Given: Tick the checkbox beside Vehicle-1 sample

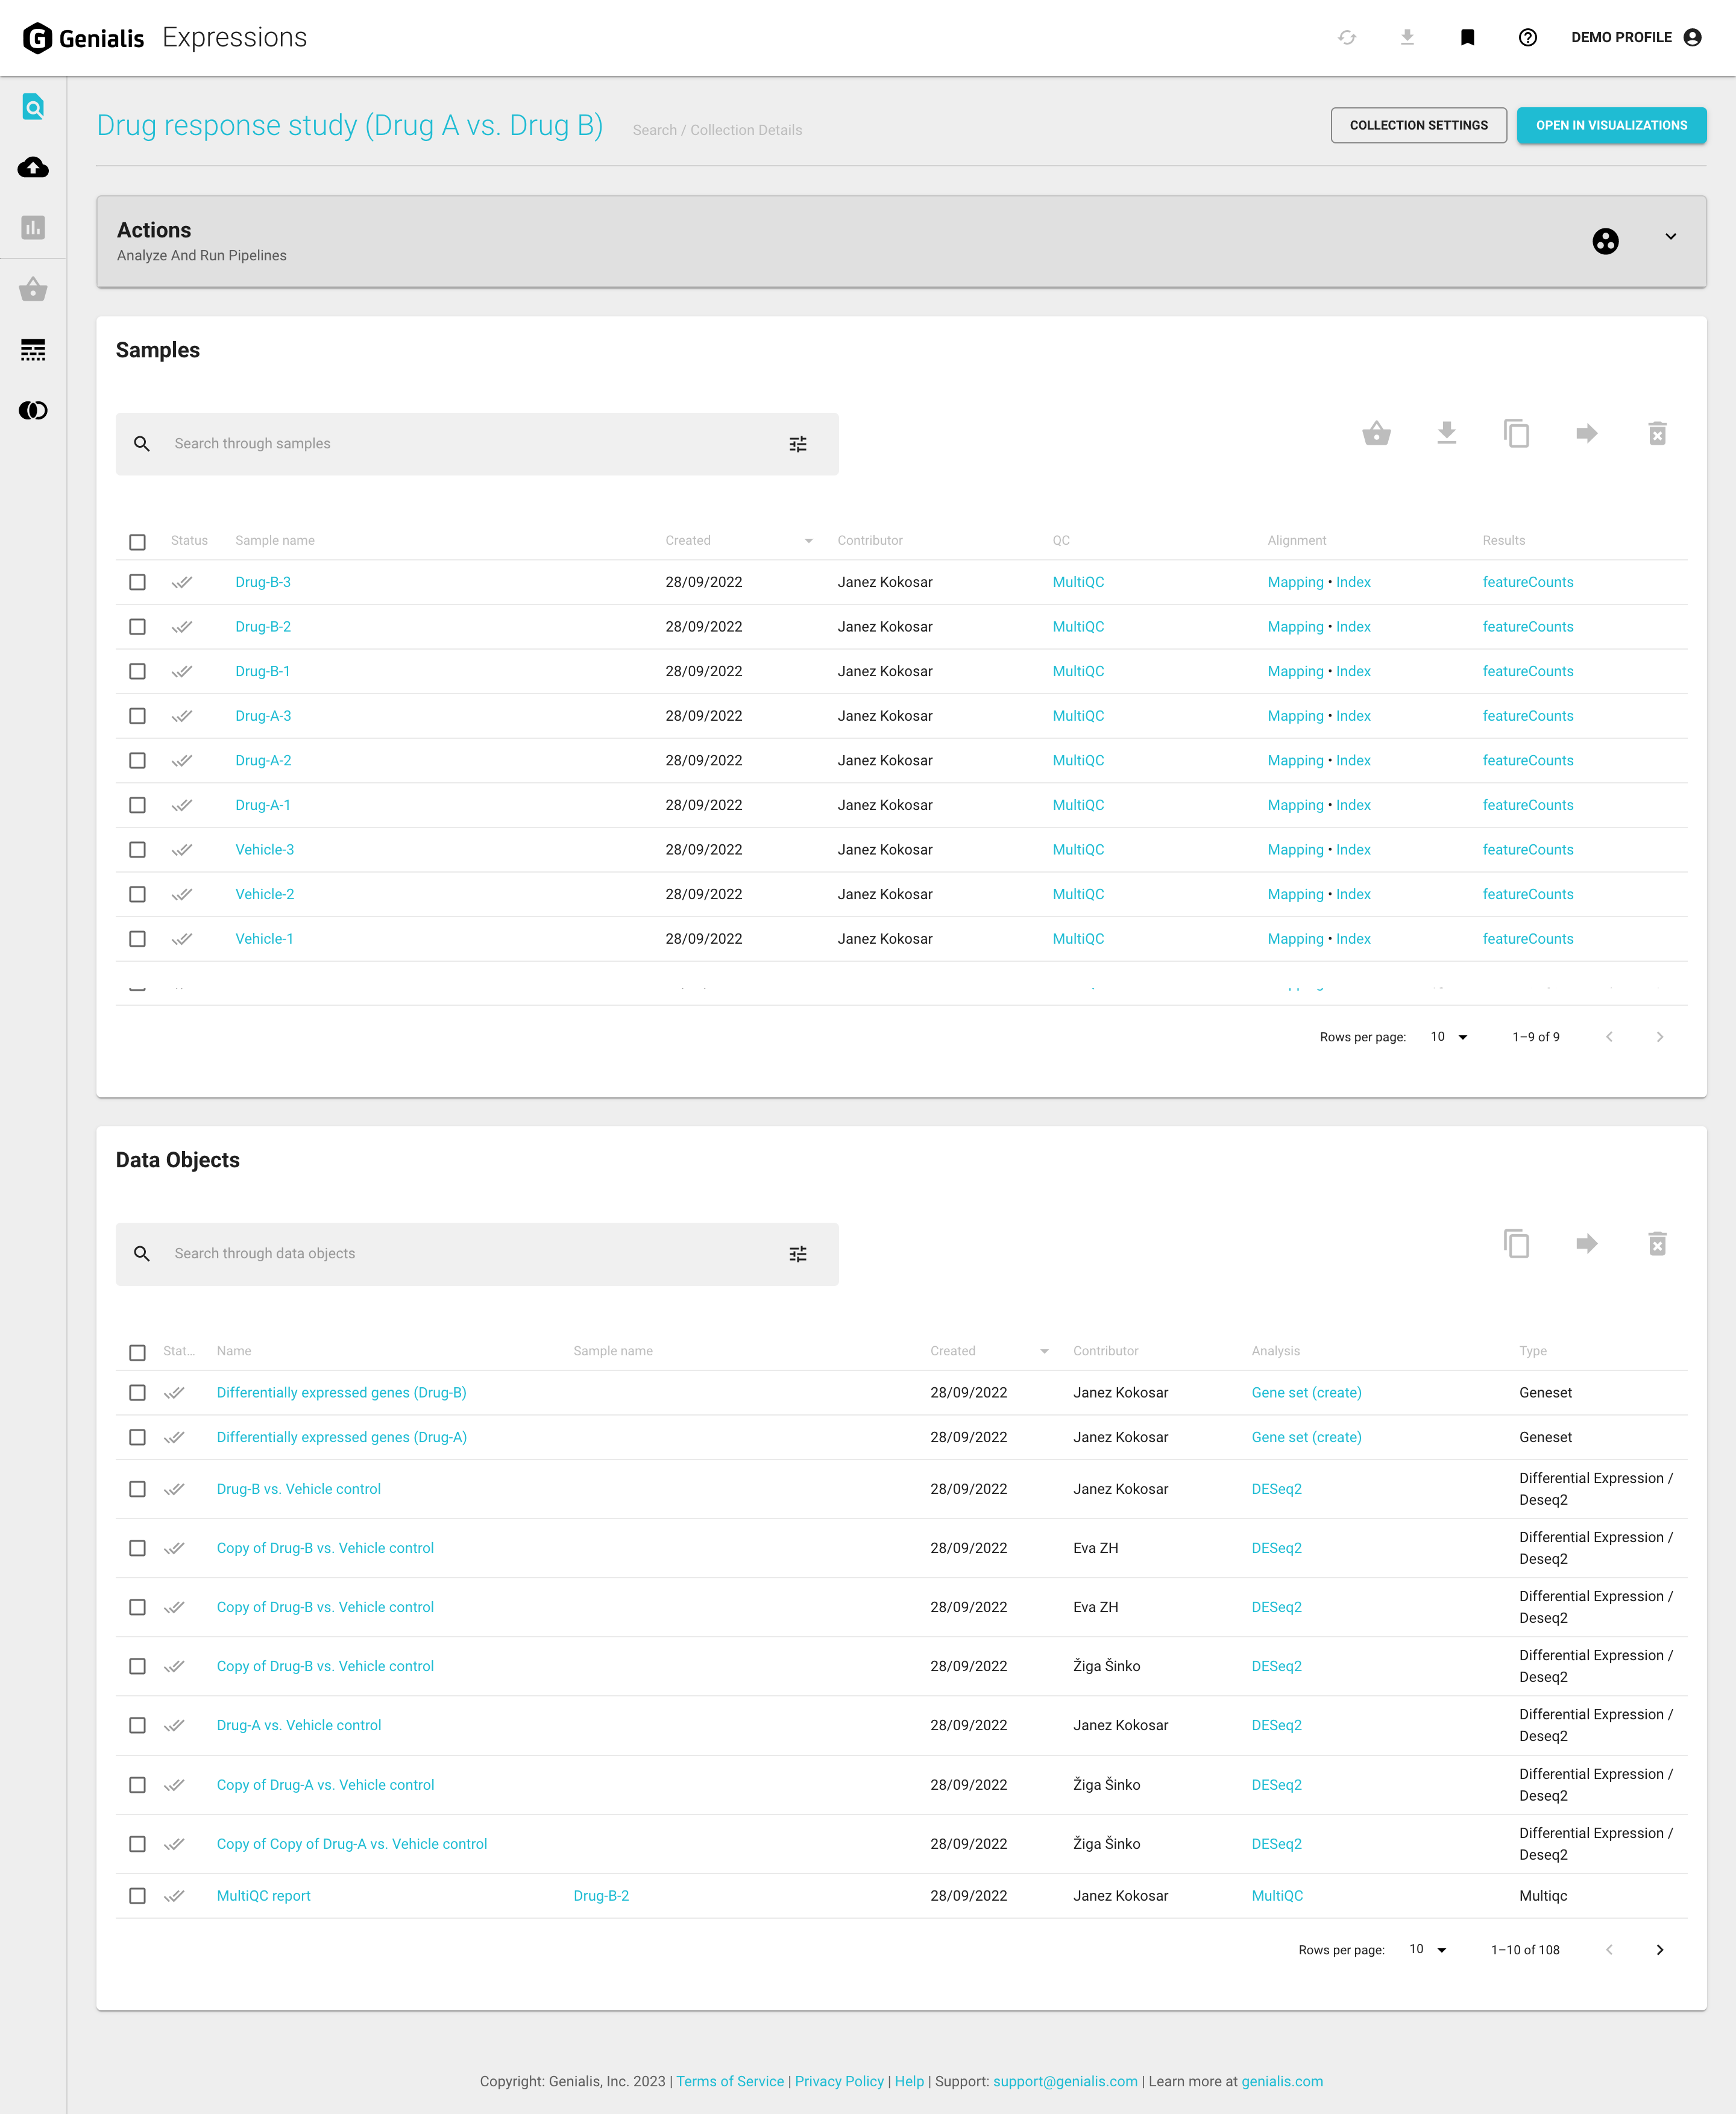Looking at the screenshot, I should pyautogui.click(x=138, y=938).
